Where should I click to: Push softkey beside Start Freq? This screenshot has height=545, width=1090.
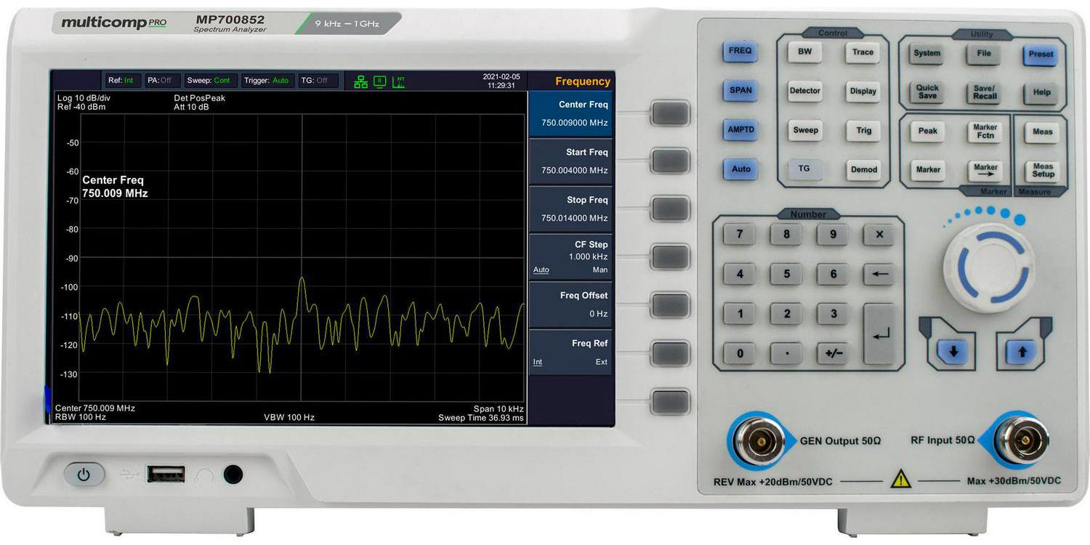[x=670, y=161]
